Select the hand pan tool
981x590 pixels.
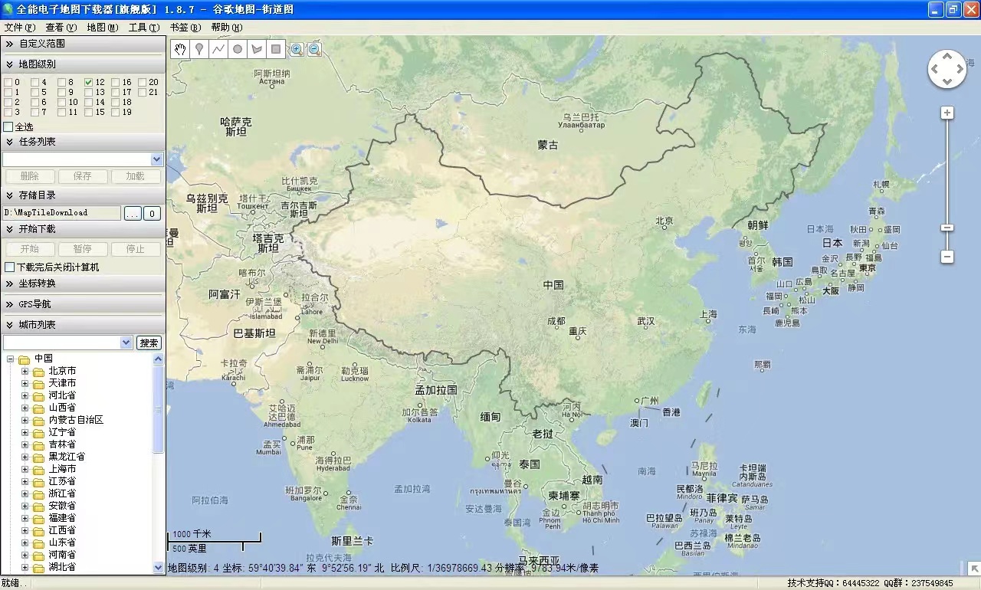(179, 48)
